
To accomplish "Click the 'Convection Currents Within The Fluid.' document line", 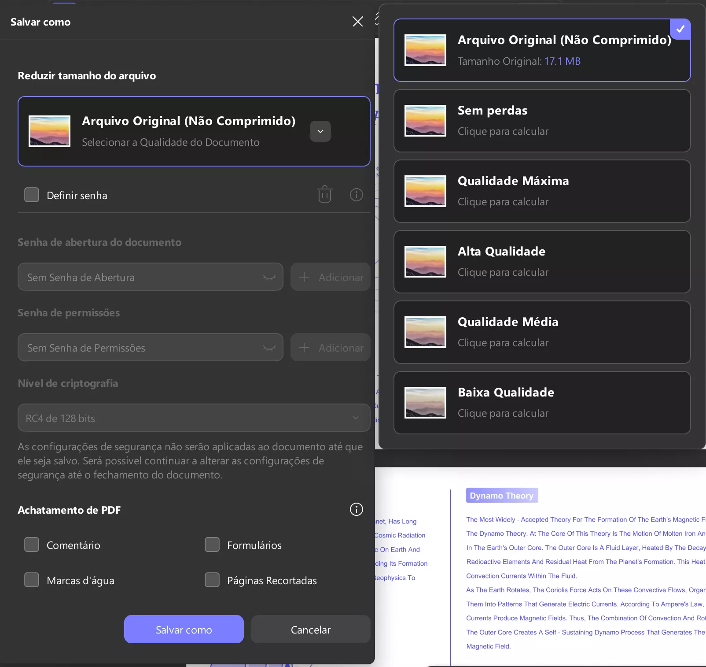I will coord(522,576).
